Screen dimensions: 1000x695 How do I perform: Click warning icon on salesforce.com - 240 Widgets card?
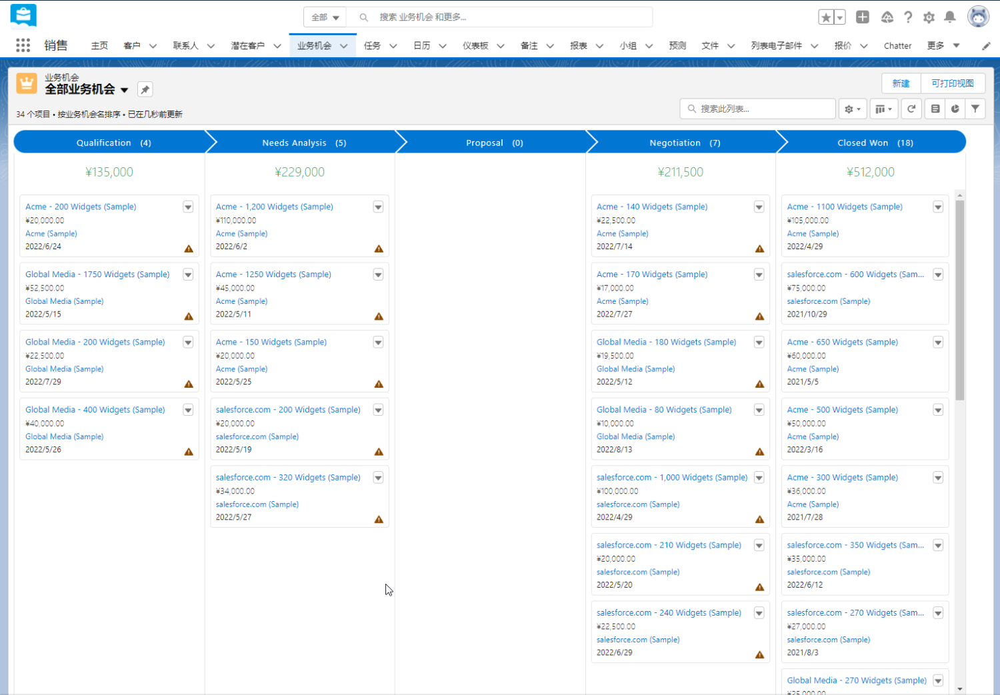pos(759,654)
